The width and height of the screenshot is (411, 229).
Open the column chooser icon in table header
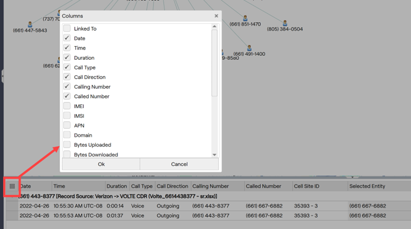[12, 186]
